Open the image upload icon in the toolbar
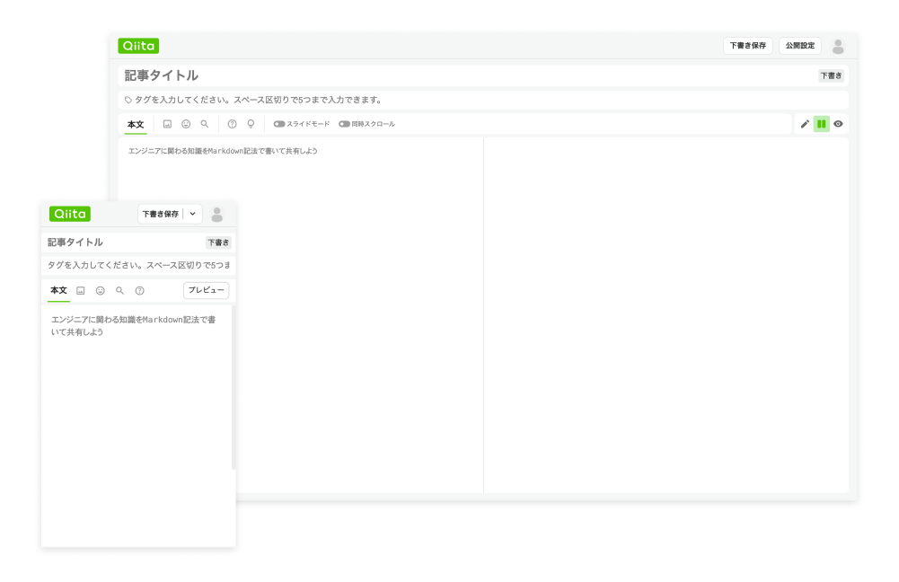This screenshot has height=582, width=899. click(x=168, y=124)
